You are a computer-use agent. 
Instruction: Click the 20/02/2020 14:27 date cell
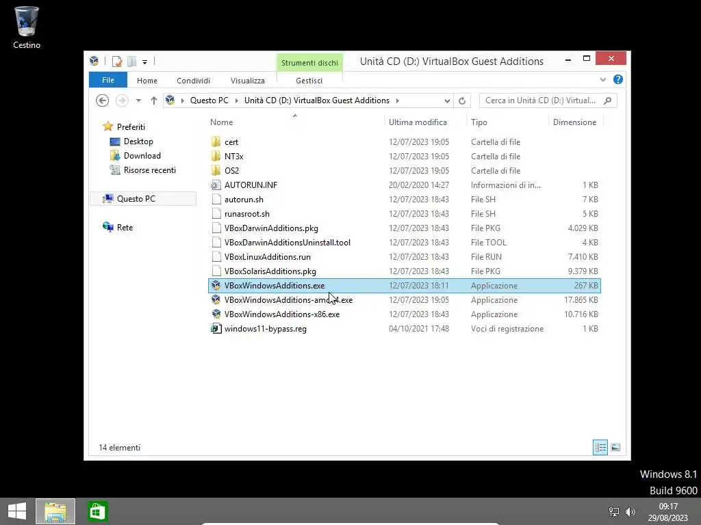(x=419, y=185)
